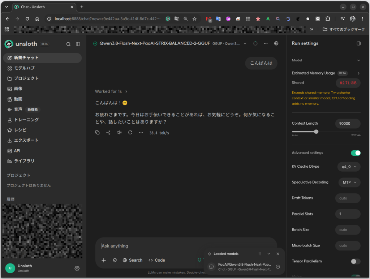Click the 82.71 GiB shared memory value

(348, 83)
